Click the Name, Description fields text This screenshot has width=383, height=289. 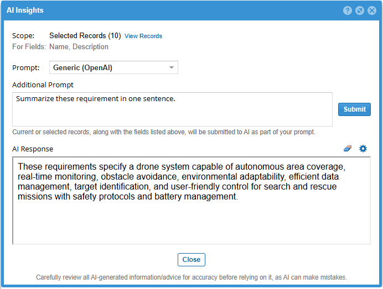pyautogui.click(x=79, y=47)
